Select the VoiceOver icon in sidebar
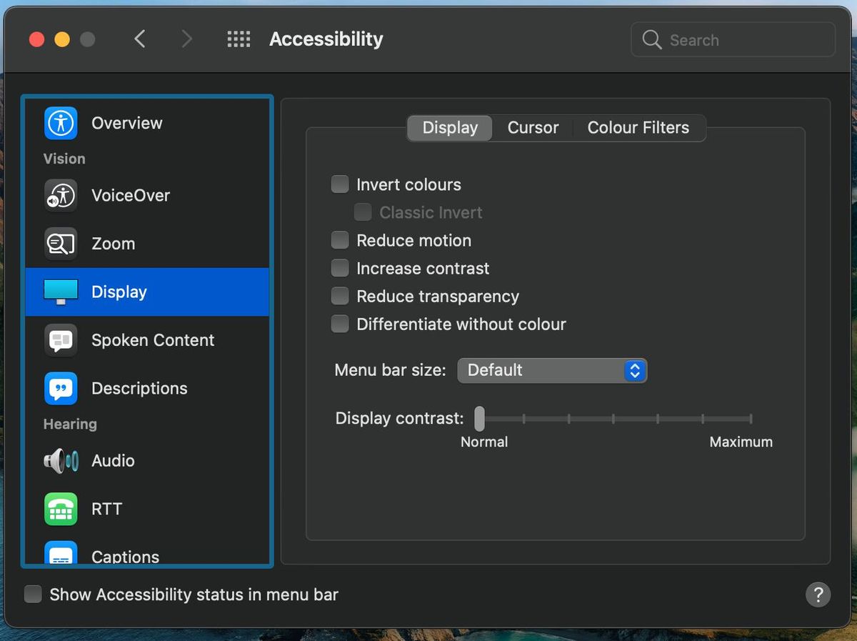Image resolution: width=857 pixels, height=641 pixels. click(61, 195)
